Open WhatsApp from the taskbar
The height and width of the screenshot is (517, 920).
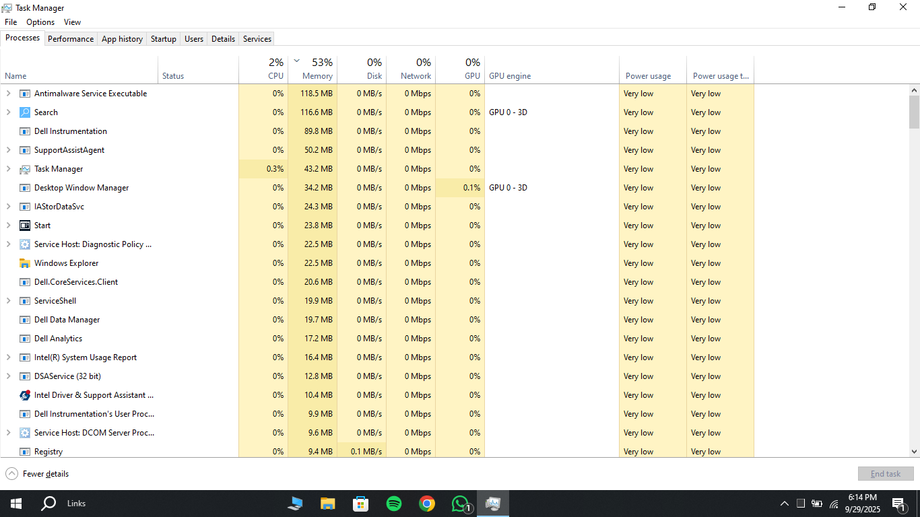[x=460, y=504]
